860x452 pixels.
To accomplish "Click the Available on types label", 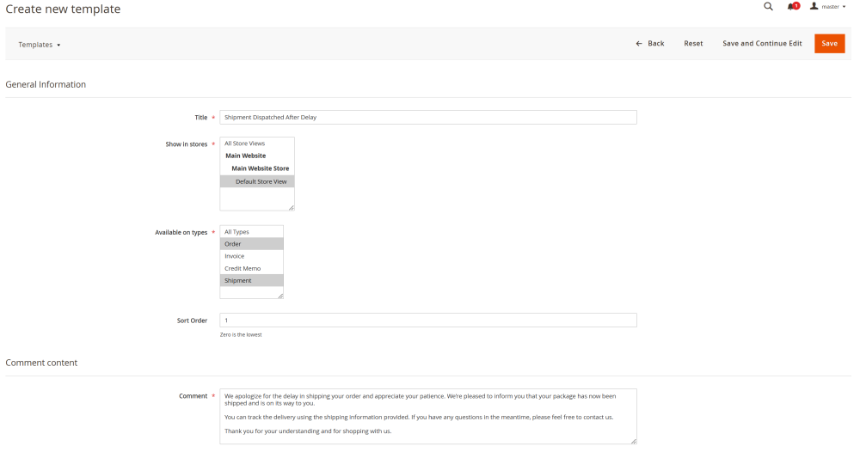I will tap(181, 232).
